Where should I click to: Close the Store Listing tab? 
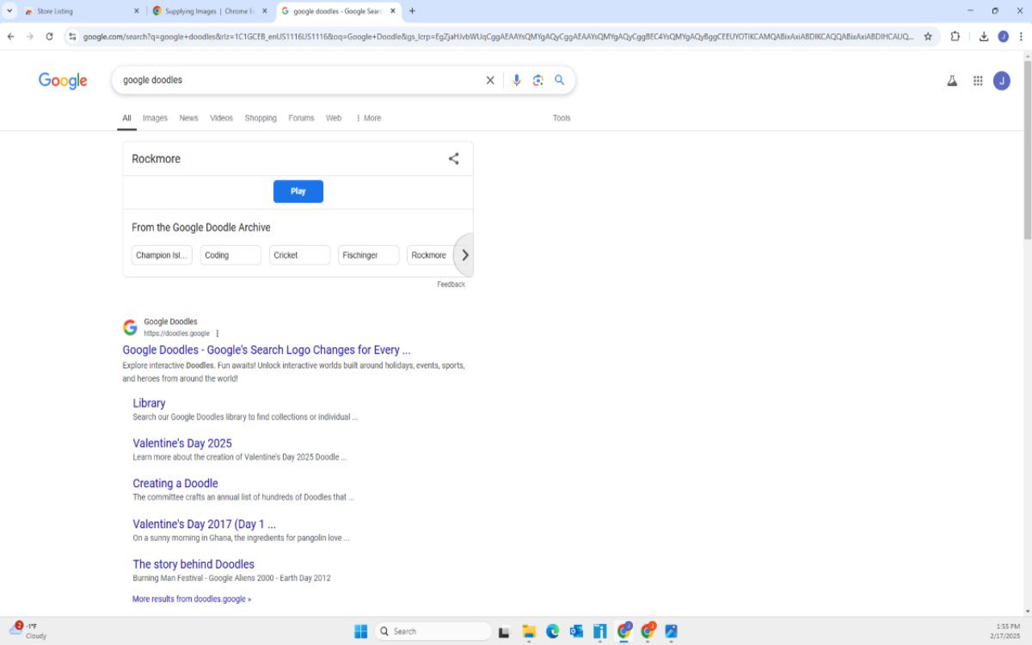pyautogui.click(x=136, y=11)
